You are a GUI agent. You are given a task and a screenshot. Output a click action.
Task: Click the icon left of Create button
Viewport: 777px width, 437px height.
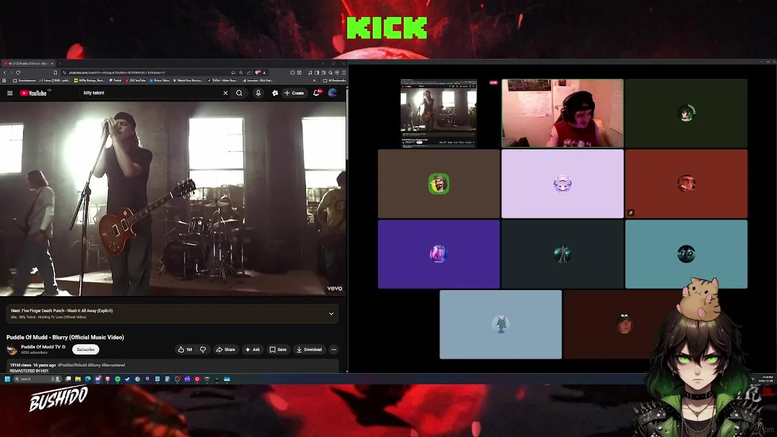(x=275, y=93)
